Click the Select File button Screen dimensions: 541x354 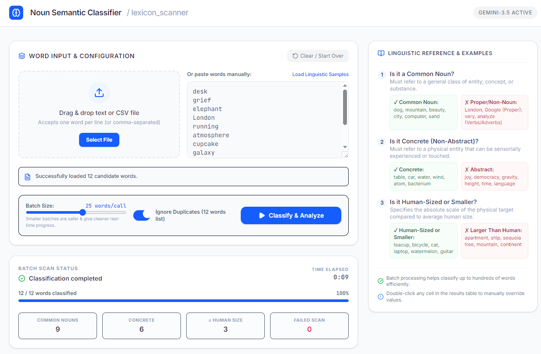[99, 140]
